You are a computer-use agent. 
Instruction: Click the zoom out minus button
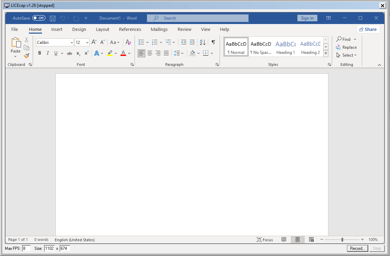(322, 240)
